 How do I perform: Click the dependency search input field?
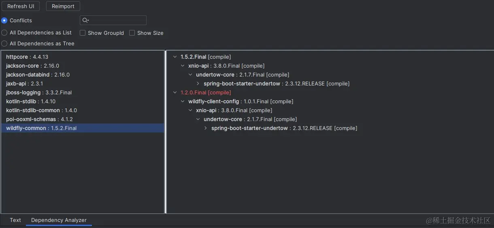[117, 20]
